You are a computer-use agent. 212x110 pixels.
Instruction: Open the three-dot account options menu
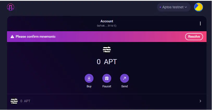point(200,23)
